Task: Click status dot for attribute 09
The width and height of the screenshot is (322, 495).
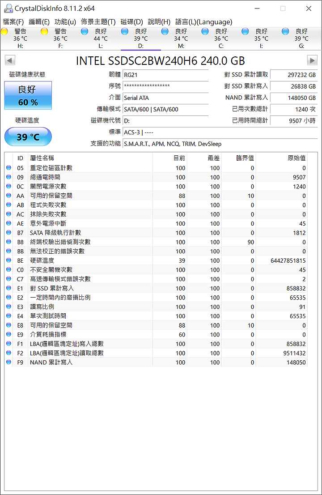Action: 8,177
